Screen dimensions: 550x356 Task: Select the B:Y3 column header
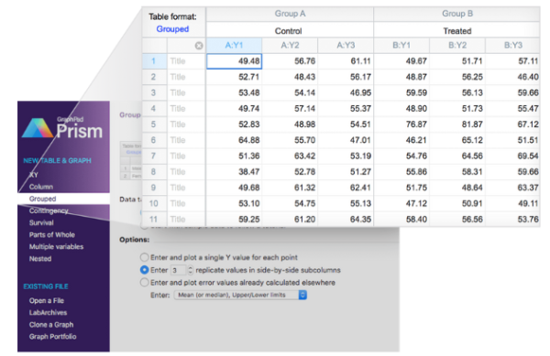pyautogui.click(x=512, y=45)
